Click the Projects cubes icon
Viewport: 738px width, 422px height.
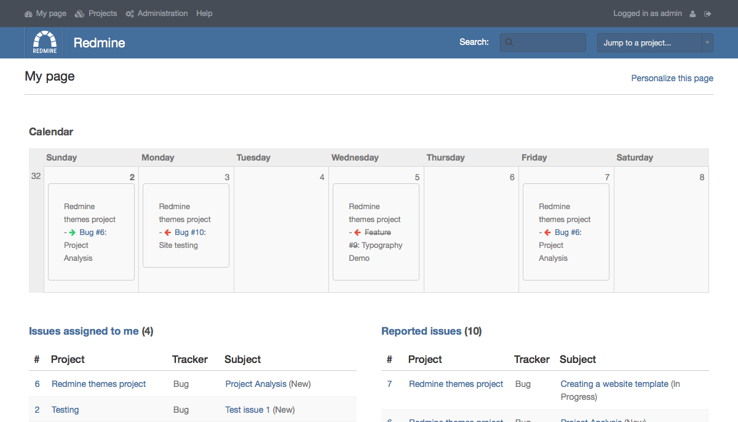click(79, 14)
